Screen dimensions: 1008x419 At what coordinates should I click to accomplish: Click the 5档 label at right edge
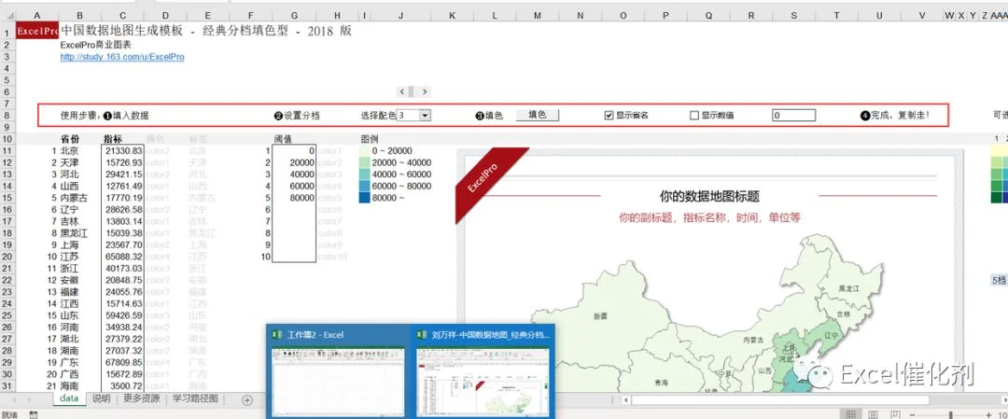(x=999, y=280)
